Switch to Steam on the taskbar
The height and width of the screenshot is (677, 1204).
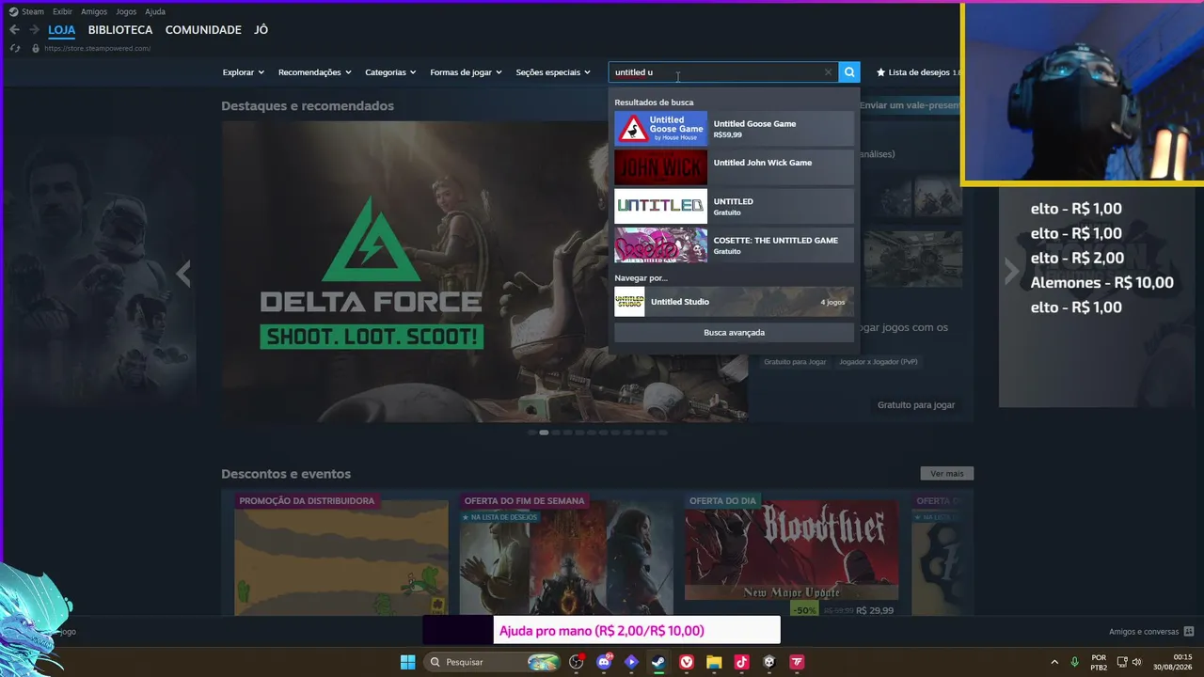tap(658, 662)
